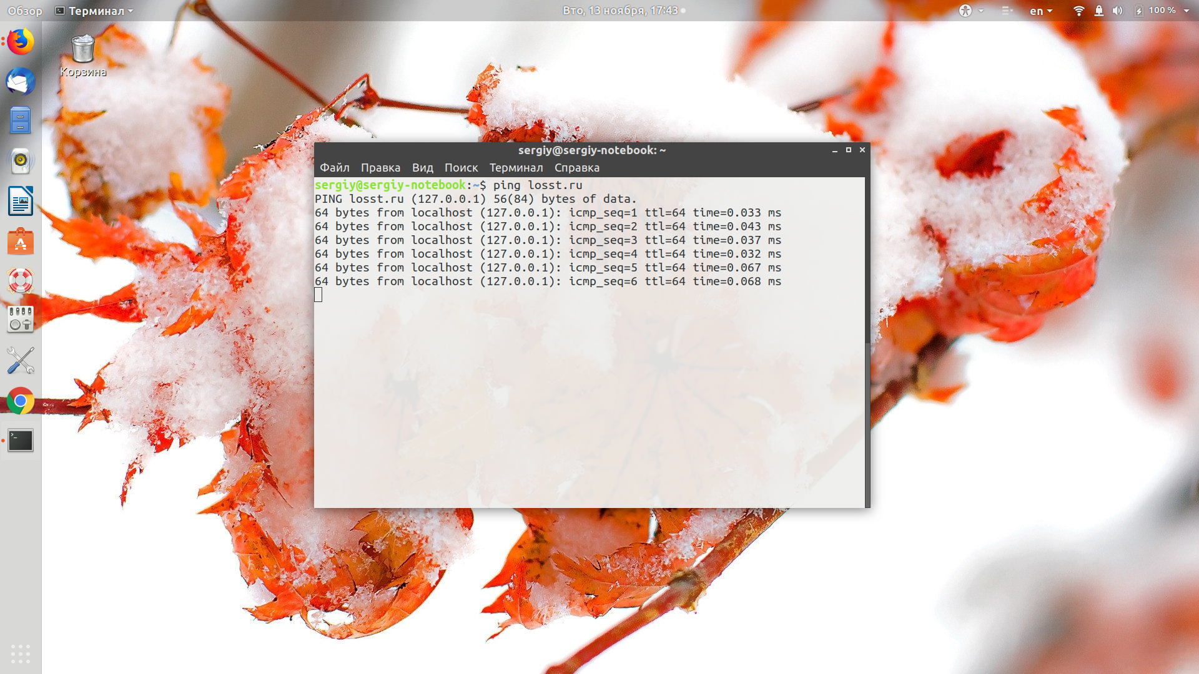The height and width of the screenshot is (674, 1199).
Task: Click the icmp_seq=6 output line
Action: tap(548, 281)
